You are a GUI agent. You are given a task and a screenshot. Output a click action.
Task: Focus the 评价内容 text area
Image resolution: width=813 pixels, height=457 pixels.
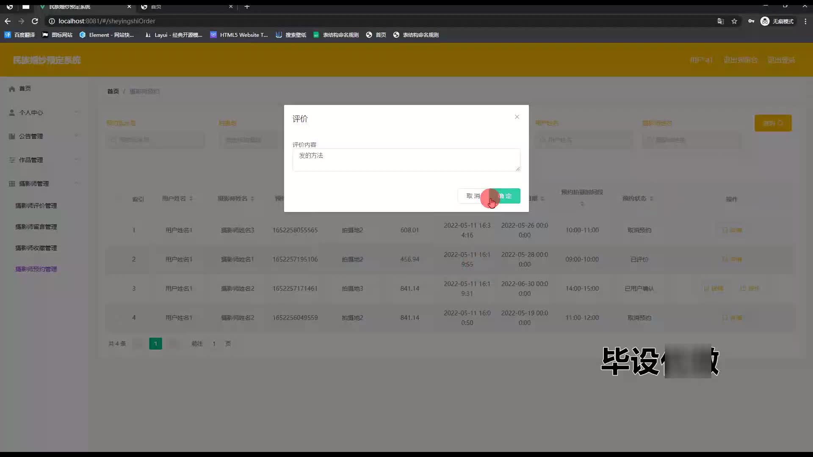(406, 160)
